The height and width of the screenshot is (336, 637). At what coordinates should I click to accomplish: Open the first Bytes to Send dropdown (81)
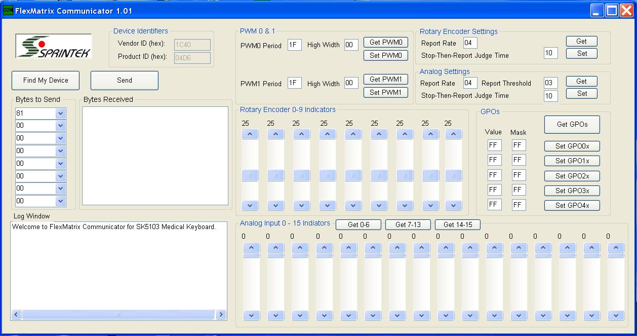[60, 114]
